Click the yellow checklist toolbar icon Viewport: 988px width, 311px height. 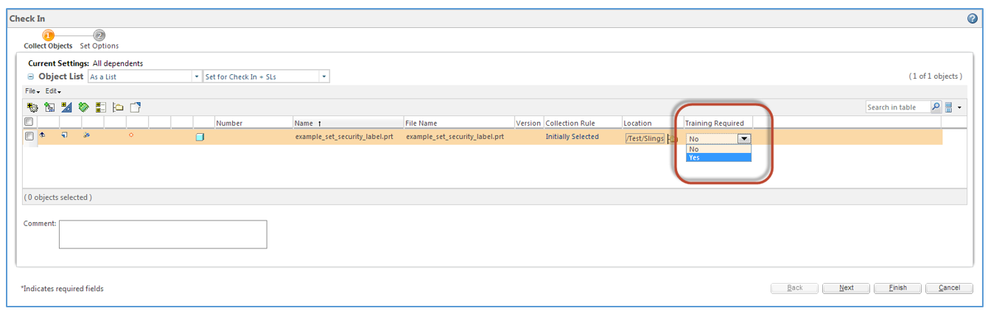point(101,107)
